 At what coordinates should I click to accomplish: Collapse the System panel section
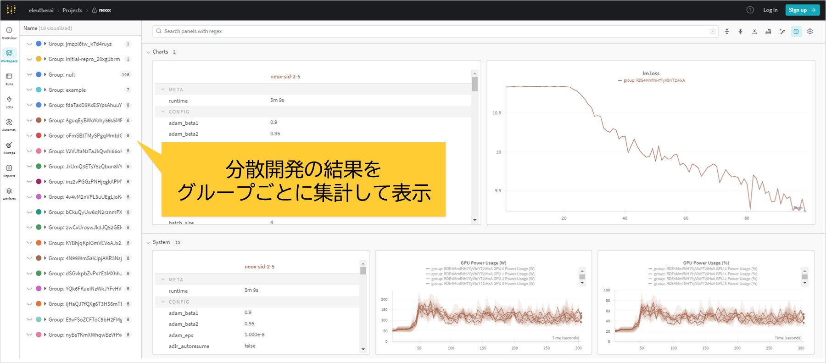148,243
